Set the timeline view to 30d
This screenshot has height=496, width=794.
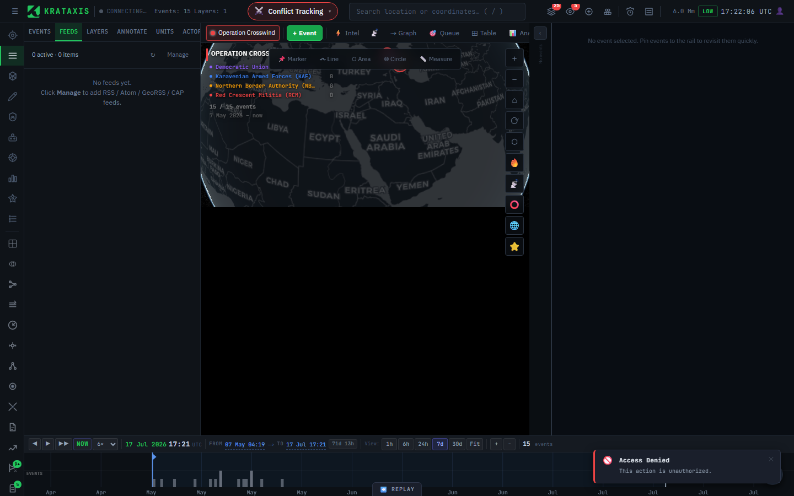point(457,444)
